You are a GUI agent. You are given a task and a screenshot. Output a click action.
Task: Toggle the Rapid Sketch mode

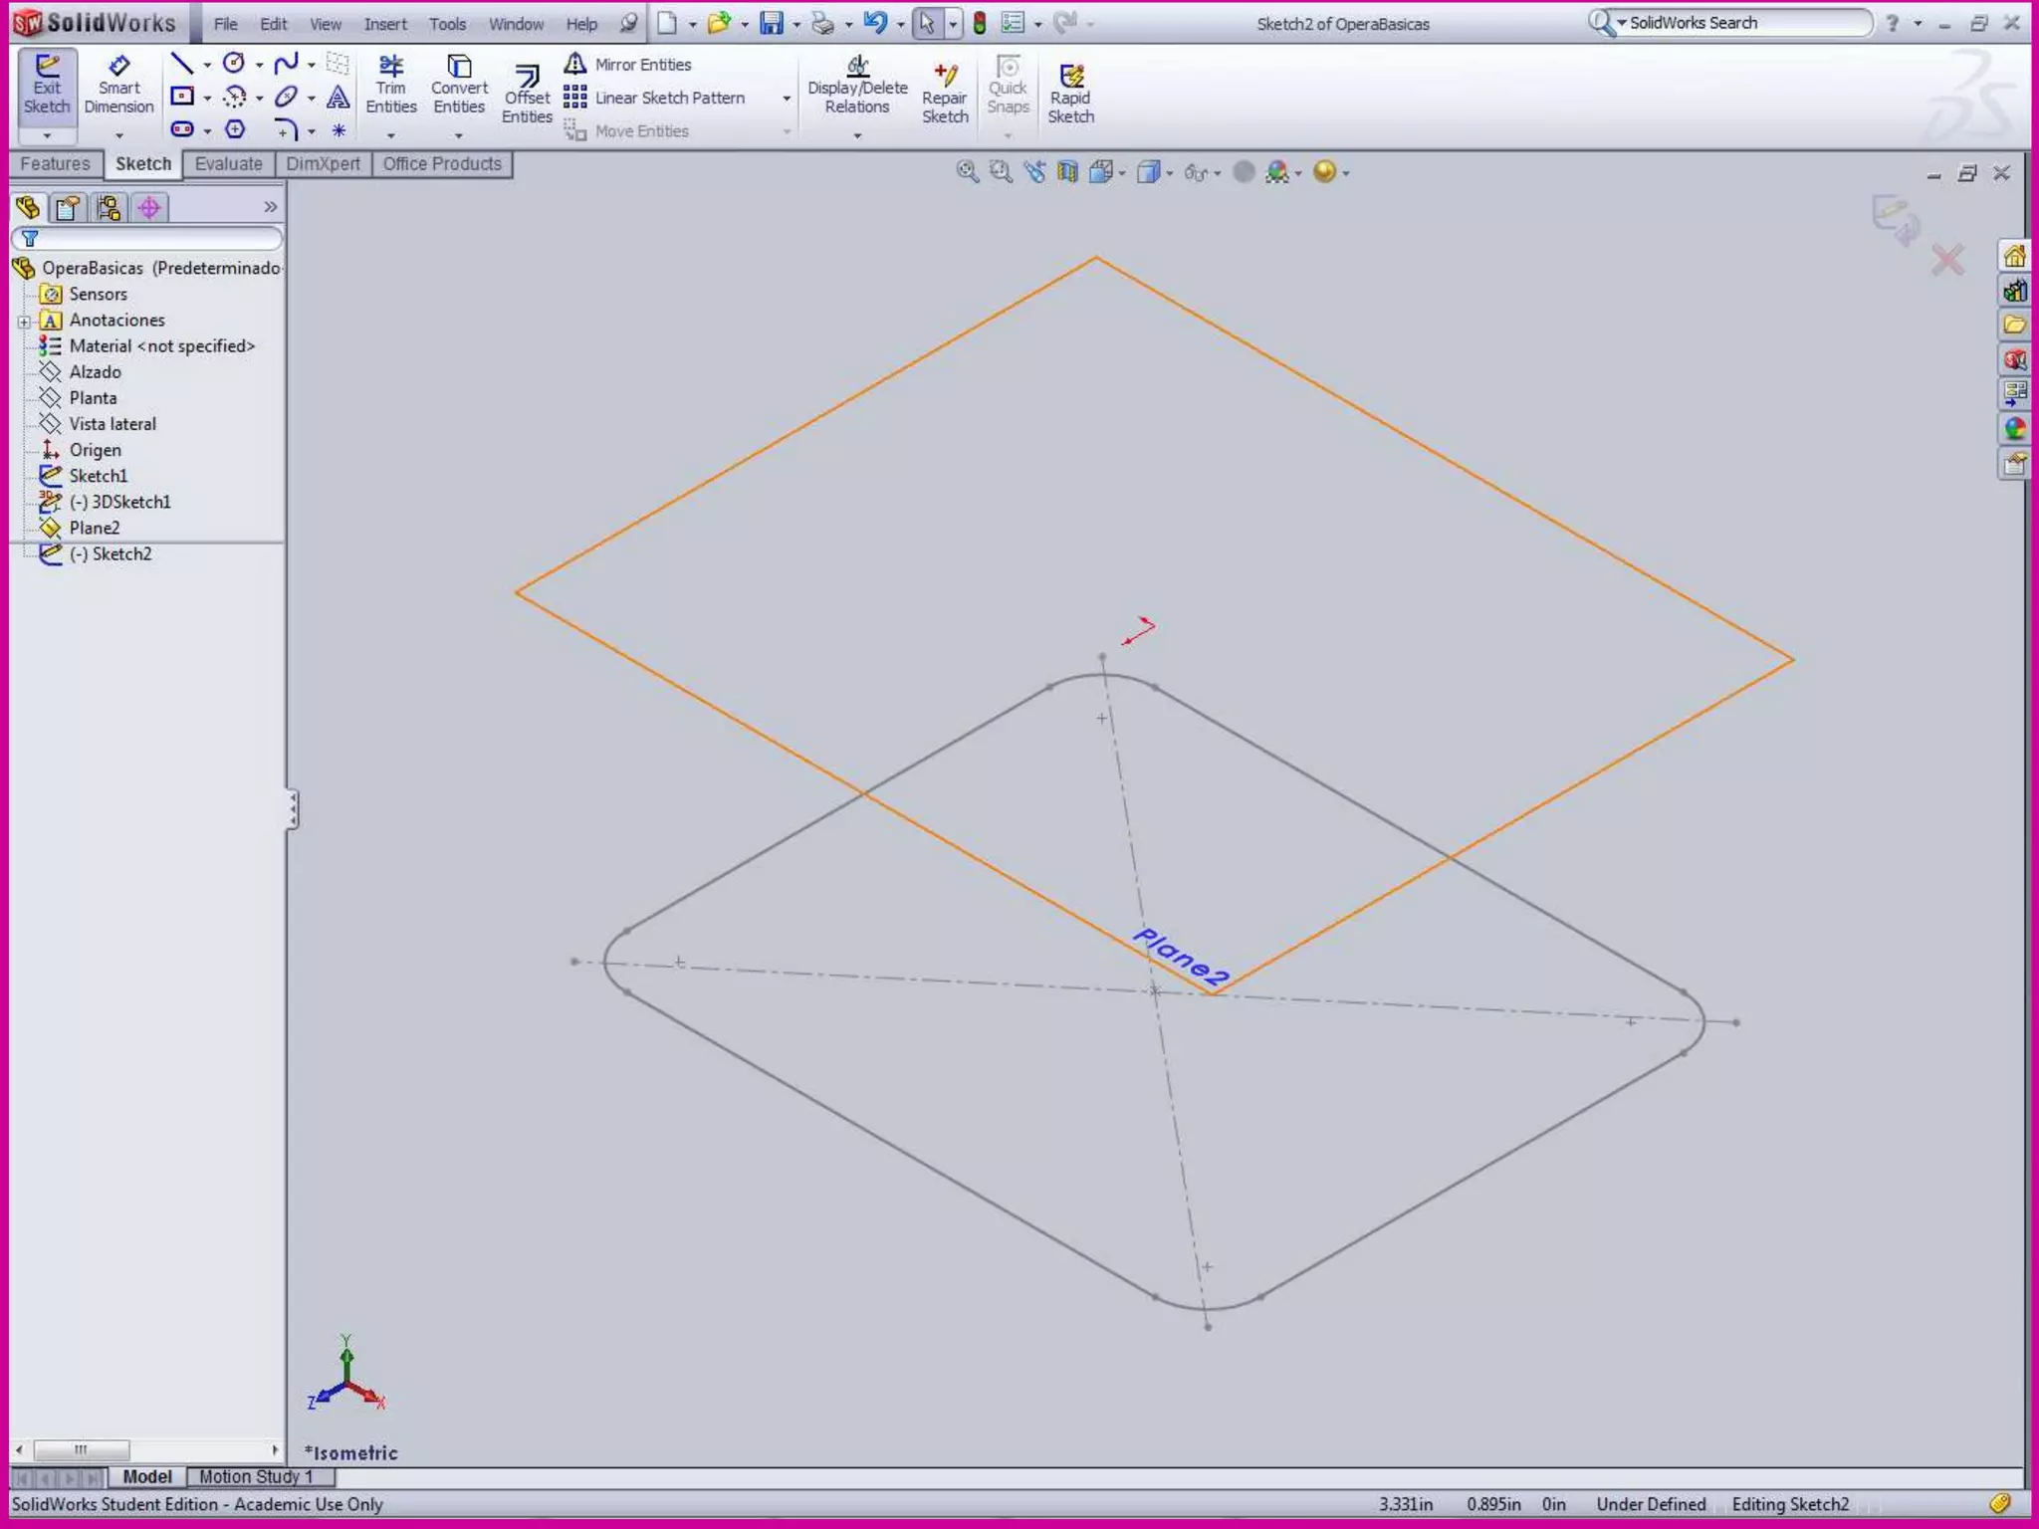1070,95
